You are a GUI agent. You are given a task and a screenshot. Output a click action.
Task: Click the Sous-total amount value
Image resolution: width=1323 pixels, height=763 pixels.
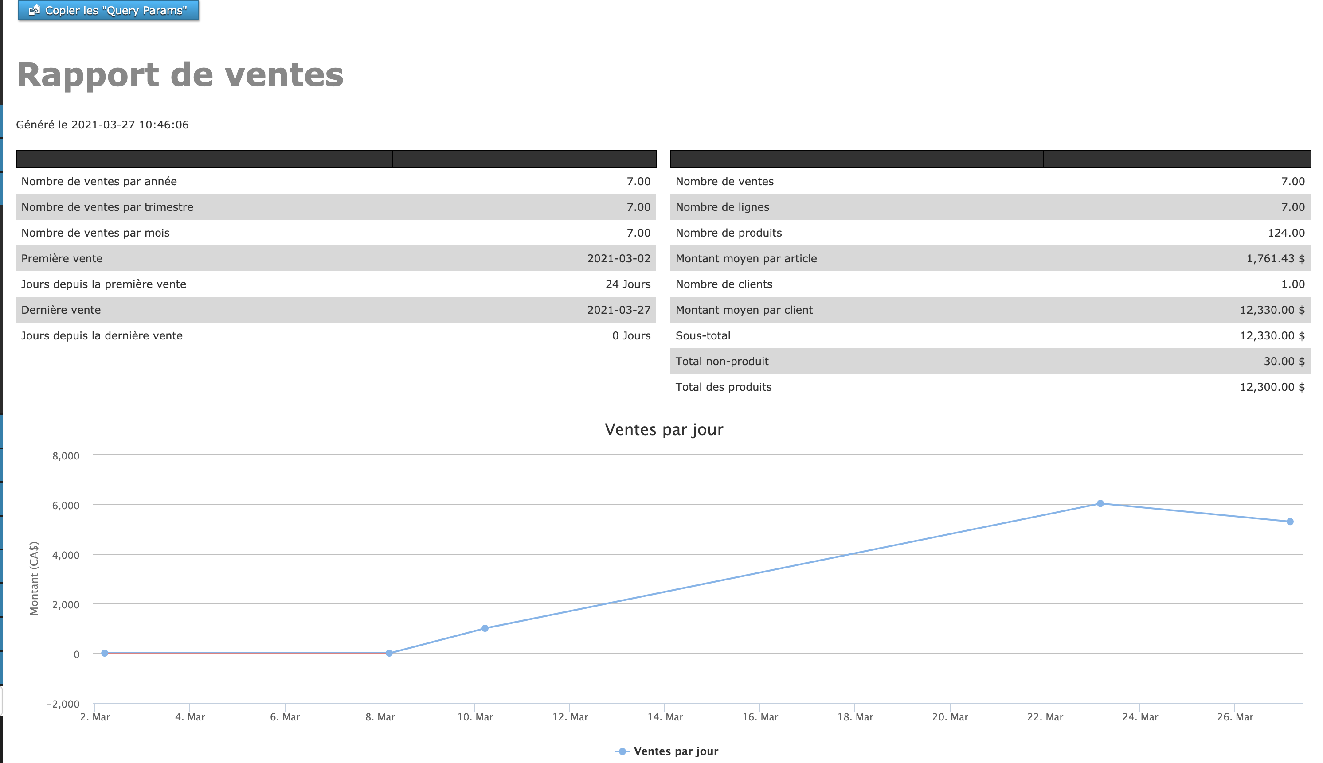click(x=1272, y=335)
